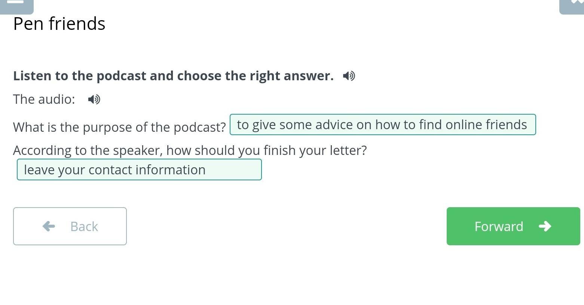Click the question 'What is the purpose of the podcast?'
The width and height of the screenshot is (584, 305).
coord(119,127)
